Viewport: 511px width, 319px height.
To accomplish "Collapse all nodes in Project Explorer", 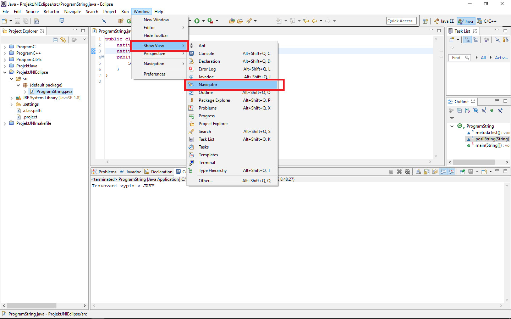I will (x=55, y=40).
